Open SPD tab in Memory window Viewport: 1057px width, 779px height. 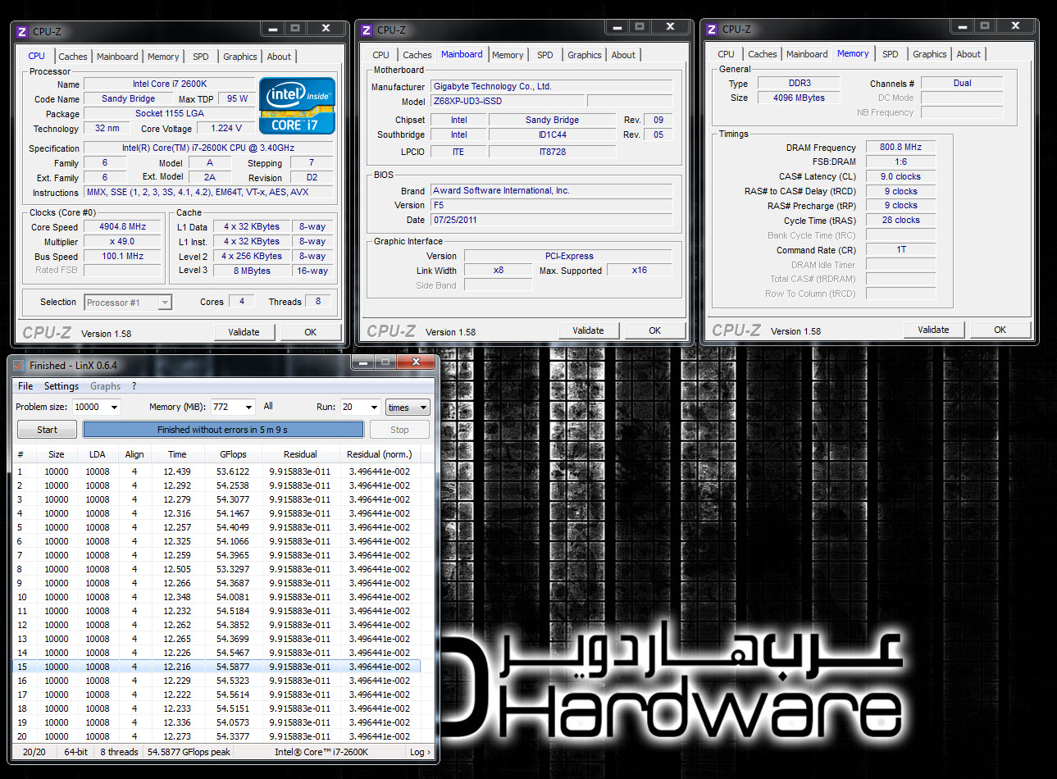[x=891, y=54]
